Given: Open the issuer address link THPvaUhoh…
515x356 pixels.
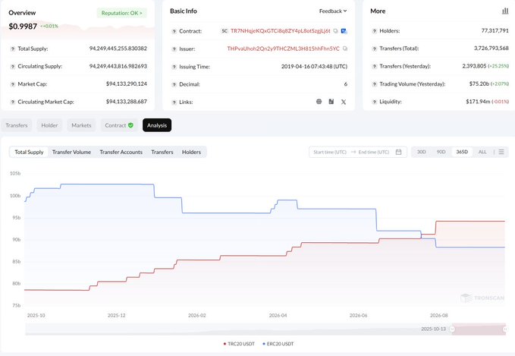Looking at the screenshot, I should [283, 49].
